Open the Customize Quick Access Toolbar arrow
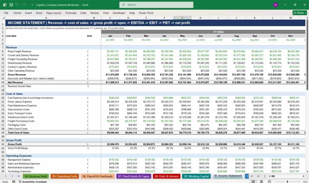Screen dimensions: 309x183 (x=32, y=5)
